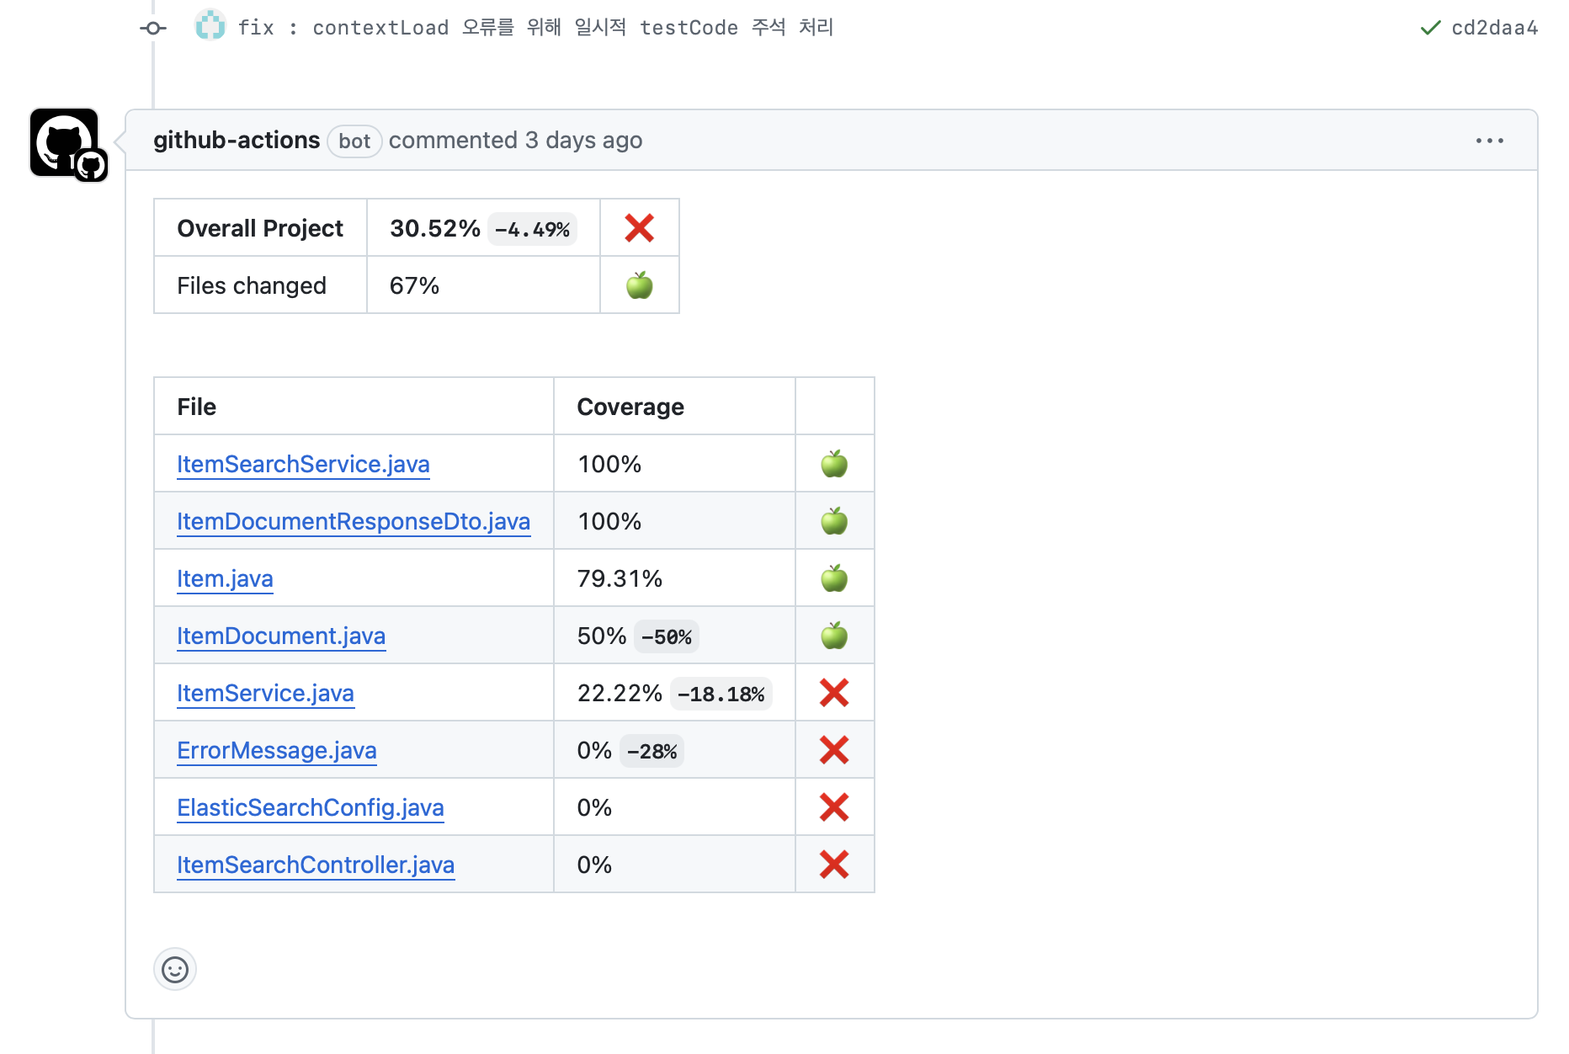The image size is (1569, 1054).
Task: Click the 0% coverage for ElasticSearchConfig.java
Action: pos(594,807)
